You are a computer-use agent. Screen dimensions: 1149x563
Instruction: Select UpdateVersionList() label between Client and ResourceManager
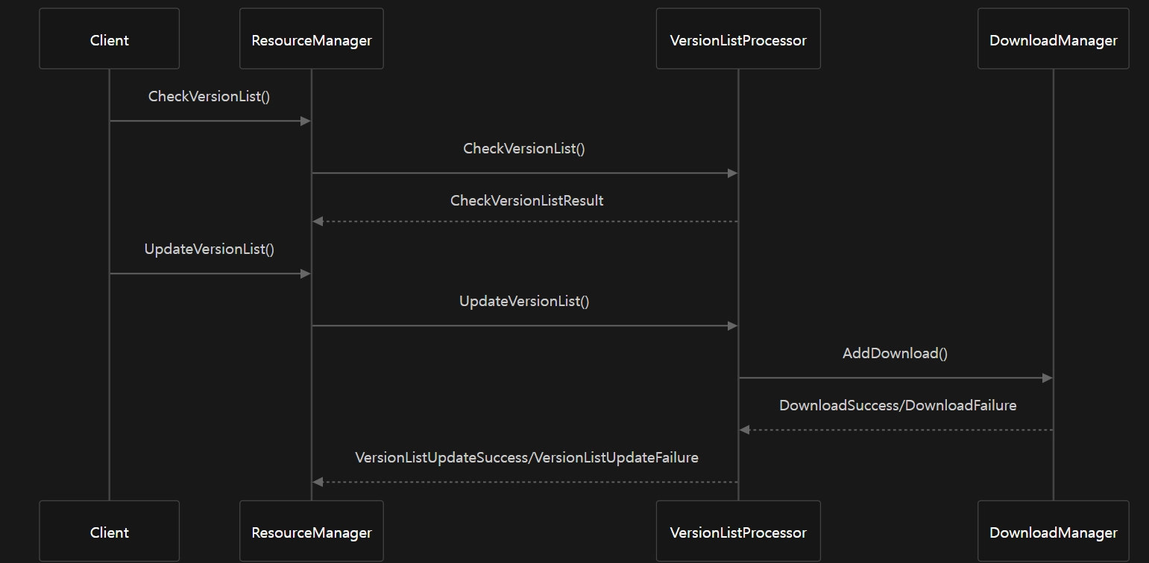coord(209,249)
